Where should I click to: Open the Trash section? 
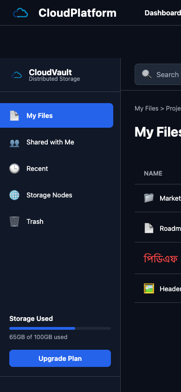[x=57, y=222]
